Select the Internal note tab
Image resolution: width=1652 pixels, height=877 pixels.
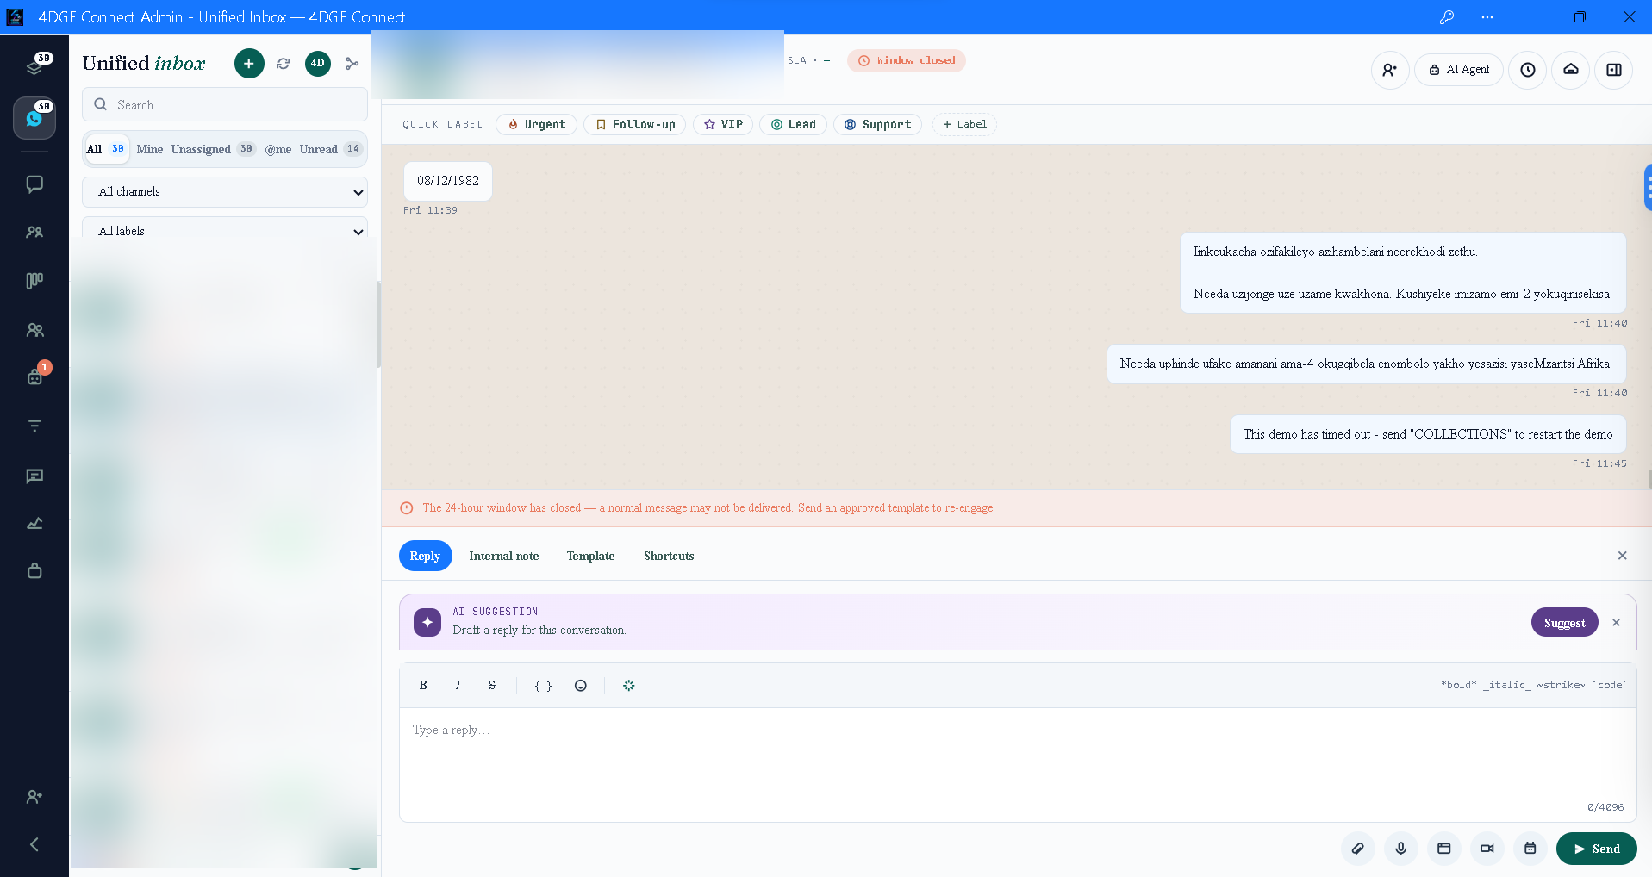coord(504,556)
